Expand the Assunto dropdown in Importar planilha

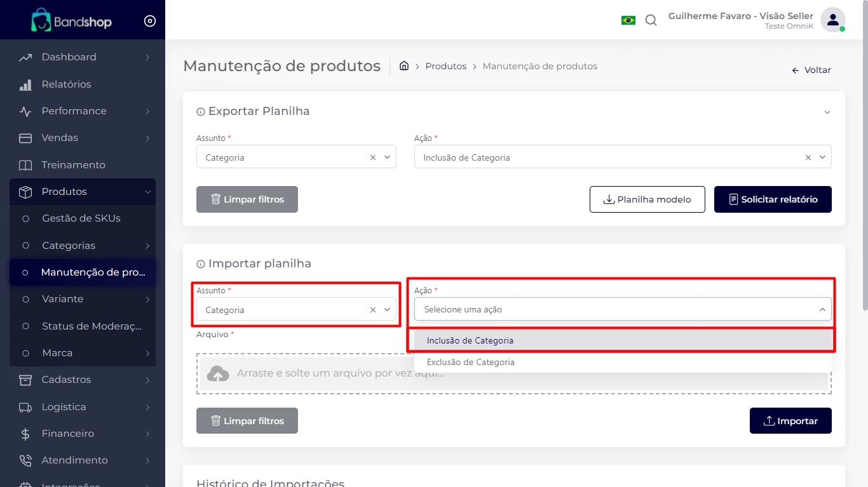(x=387, y=310)
